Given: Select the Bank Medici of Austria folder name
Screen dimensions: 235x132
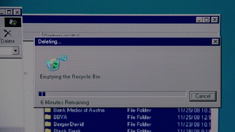Looking at the screenshot, I should [x=79, y=110].
